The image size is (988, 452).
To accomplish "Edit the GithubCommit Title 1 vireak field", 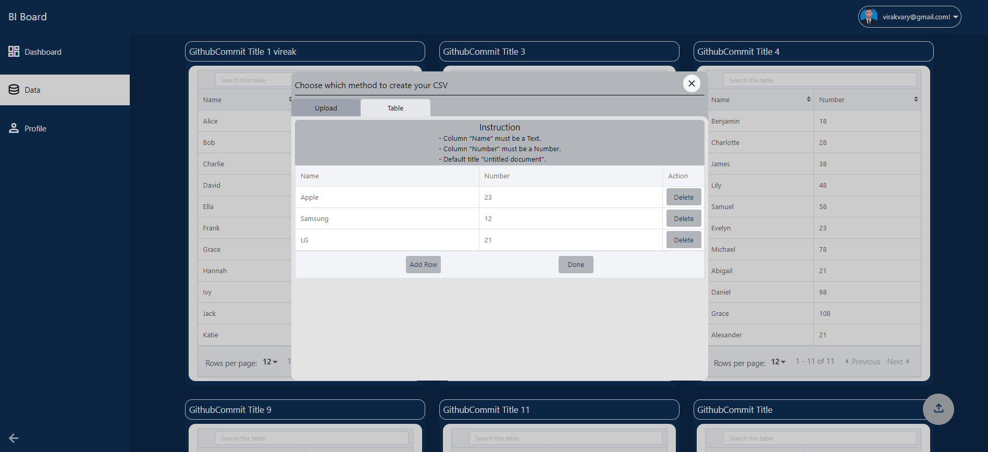I will [305, 52].
